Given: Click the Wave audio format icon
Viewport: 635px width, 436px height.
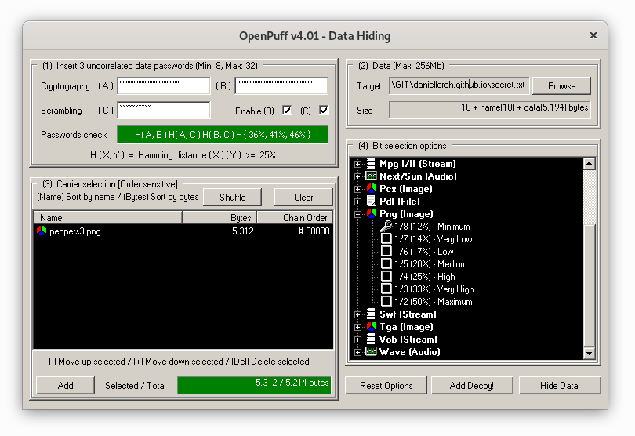Looking at the screenshot, I should click(372, 352).
